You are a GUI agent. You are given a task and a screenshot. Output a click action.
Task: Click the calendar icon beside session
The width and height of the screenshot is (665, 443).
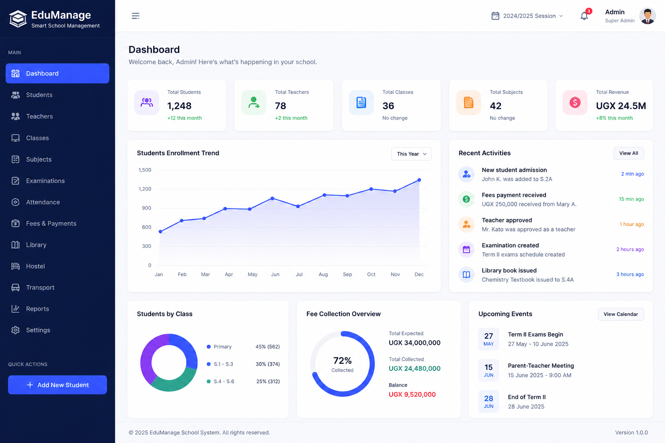[x=495, y=16]
